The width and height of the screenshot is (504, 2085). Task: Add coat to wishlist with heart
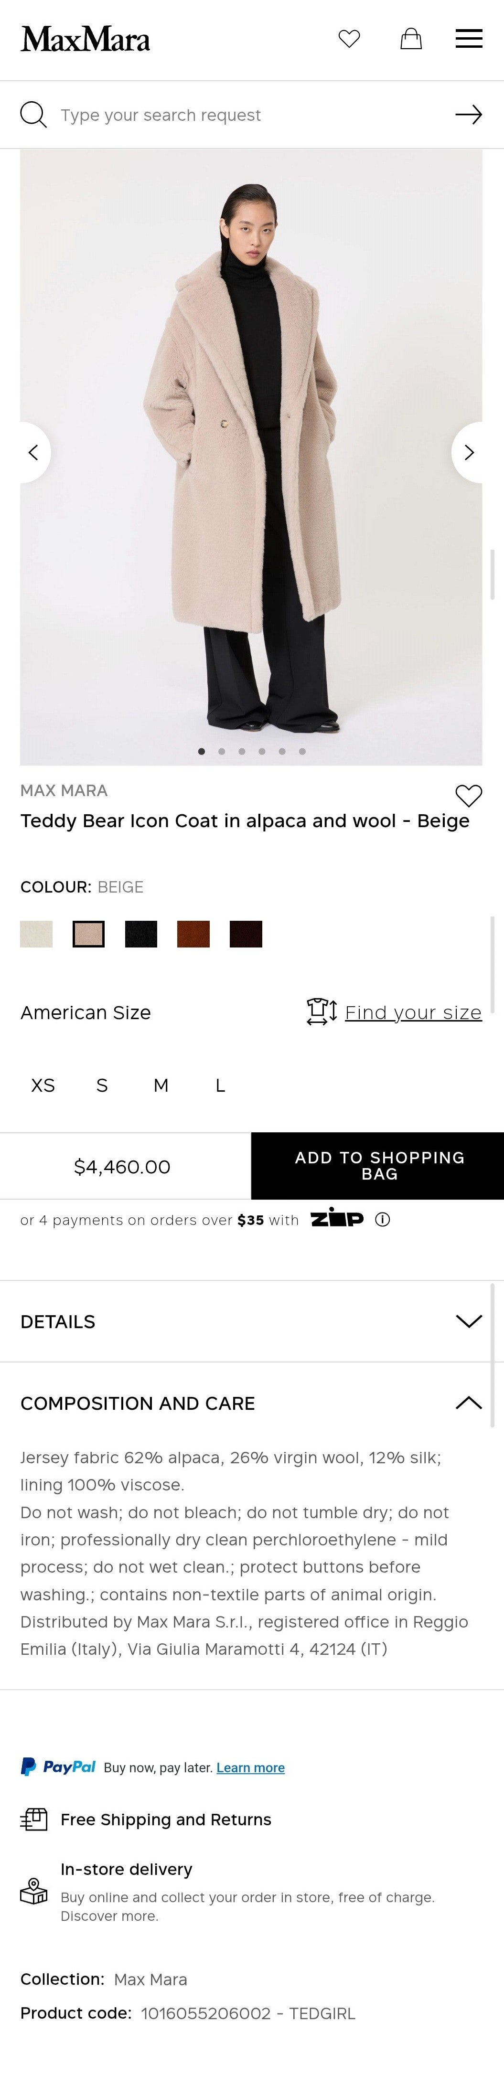pos(468,796)
